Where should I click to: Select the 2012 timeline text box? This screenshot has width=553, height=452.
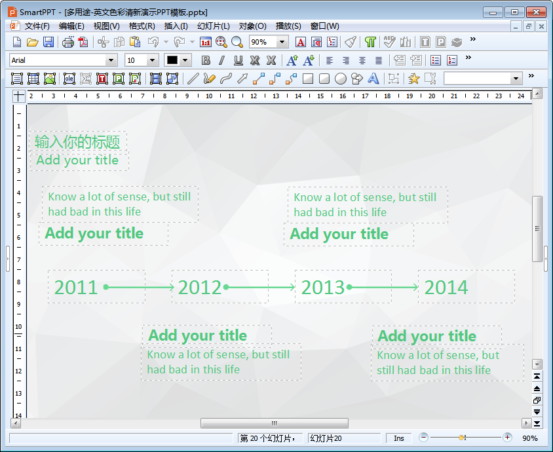(x=220, y=287)
